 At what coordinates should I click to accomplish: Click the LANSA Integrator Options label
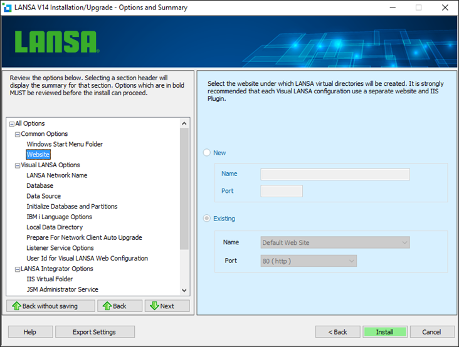(x=57, y=269)
